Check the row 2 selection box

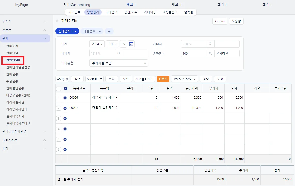click(x=59, y=108)
